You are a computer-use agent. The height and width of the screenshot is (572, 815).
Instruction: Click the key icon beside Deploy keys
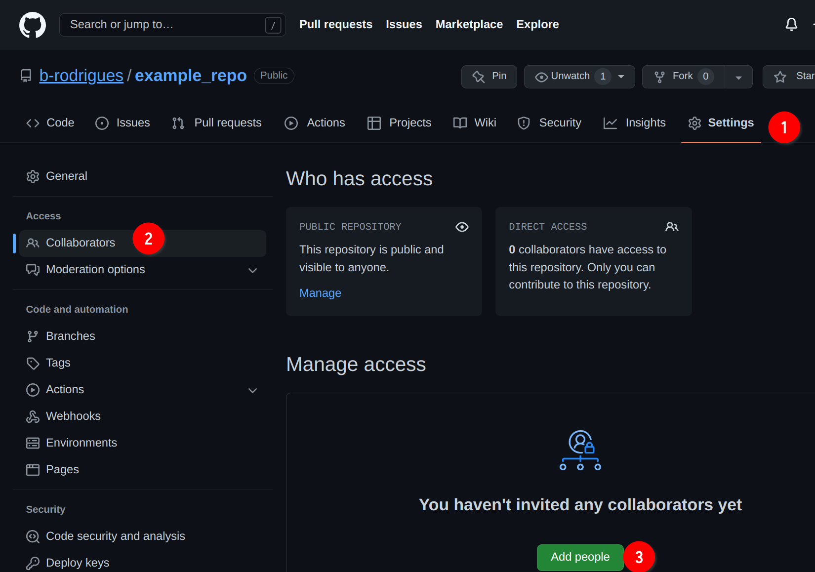pyautogui.click(x=33, y=563)
